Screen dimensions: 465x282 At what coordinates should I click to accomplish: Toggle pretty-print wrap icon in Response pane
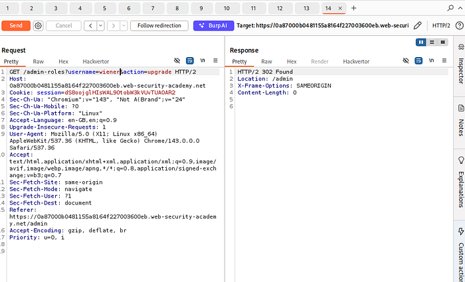418,61
